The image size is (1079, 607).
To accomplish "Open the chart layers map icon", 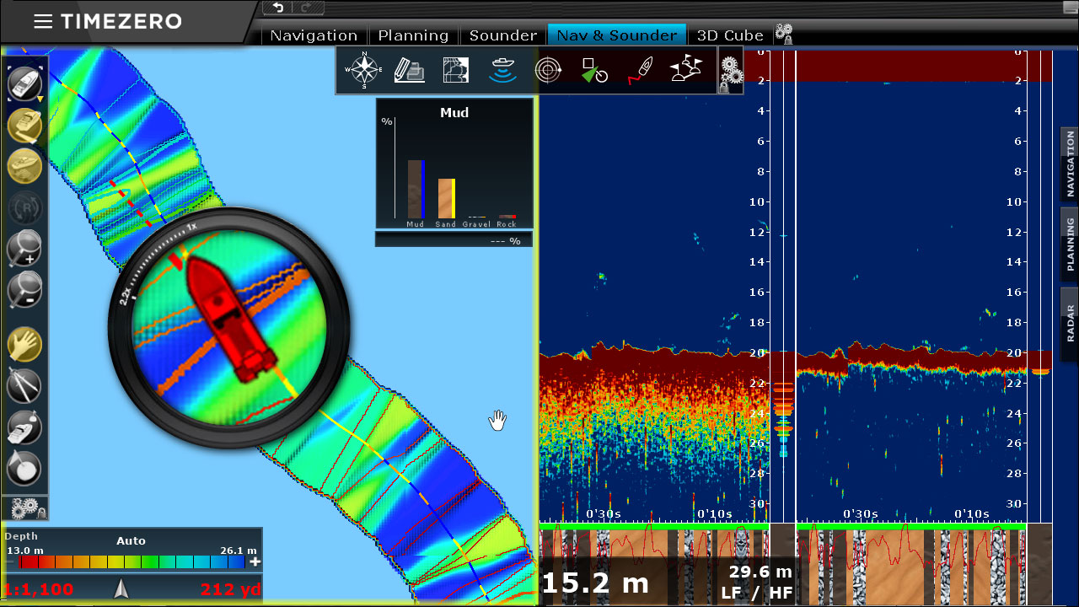I will tap(455, 70).
